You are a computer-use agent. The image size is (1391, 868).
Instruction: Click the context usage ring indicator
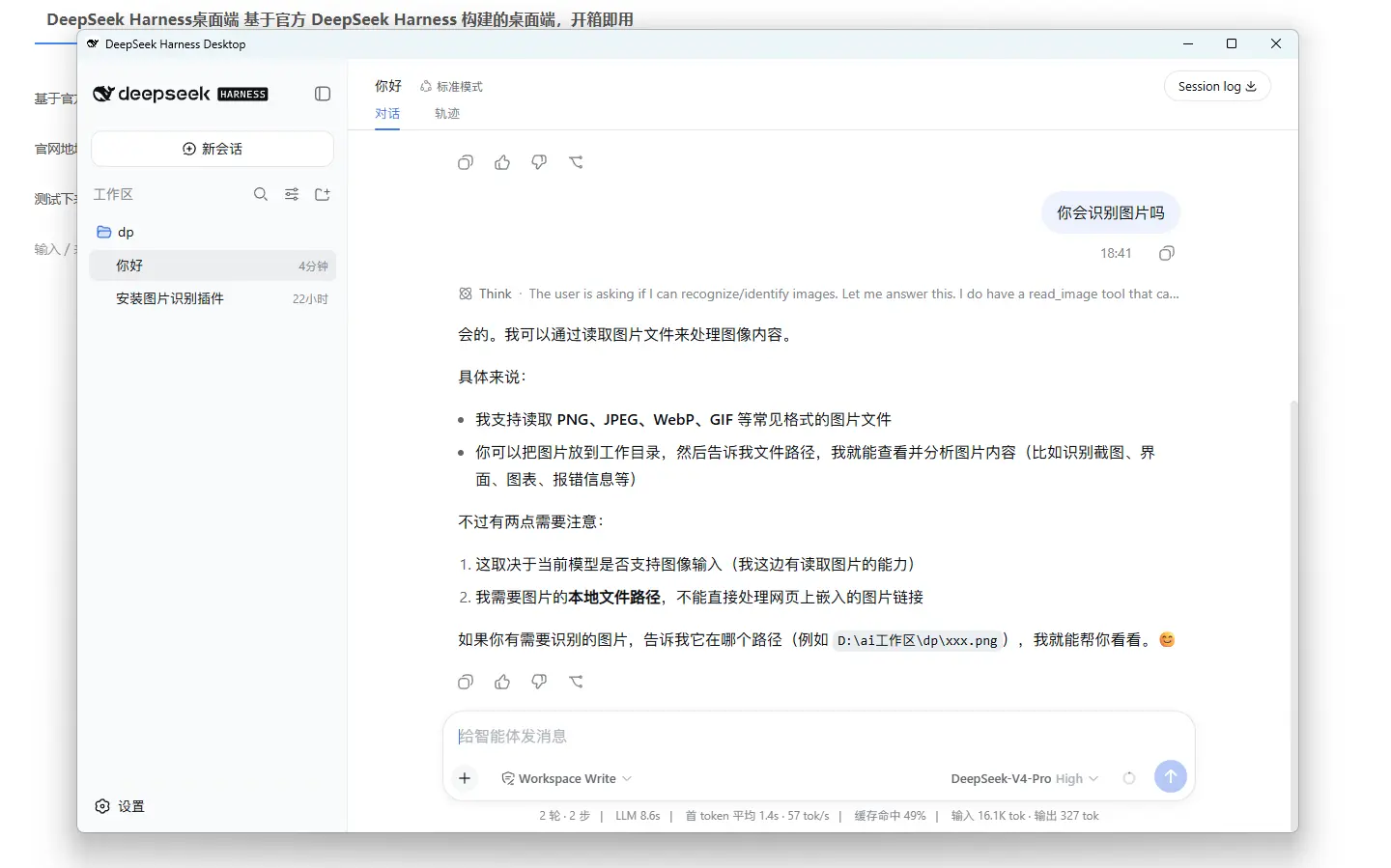coord(1129,778)
